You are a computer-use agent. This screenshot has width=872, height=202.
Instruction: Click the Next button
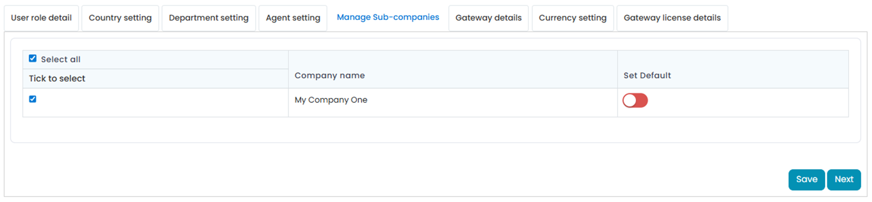tap(844, 179)
